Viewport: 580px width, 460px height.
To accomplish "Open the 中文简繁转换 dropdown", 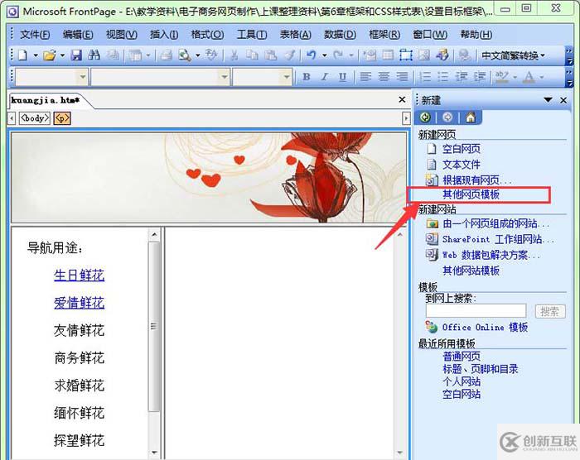I will point(513,55).
